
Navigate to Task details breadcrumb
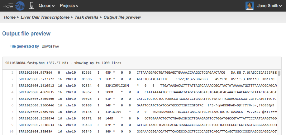(x=86, y=17)
